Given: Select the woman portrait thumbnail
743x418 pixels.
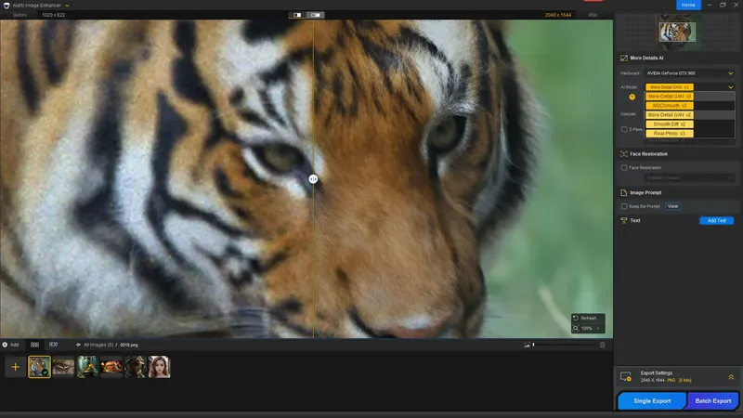Looking at the screenshot, I should pos(159,367).
